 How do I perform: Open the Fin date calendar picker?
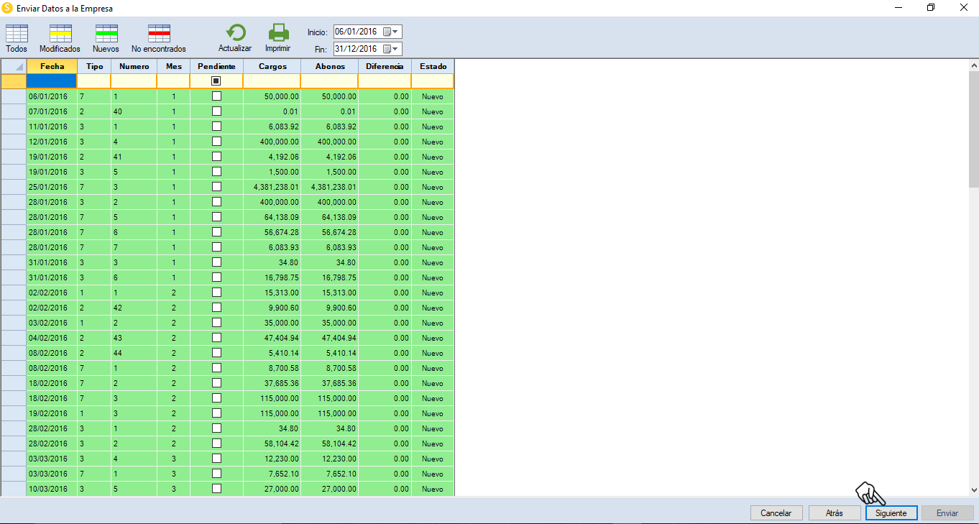pos(390,49)
